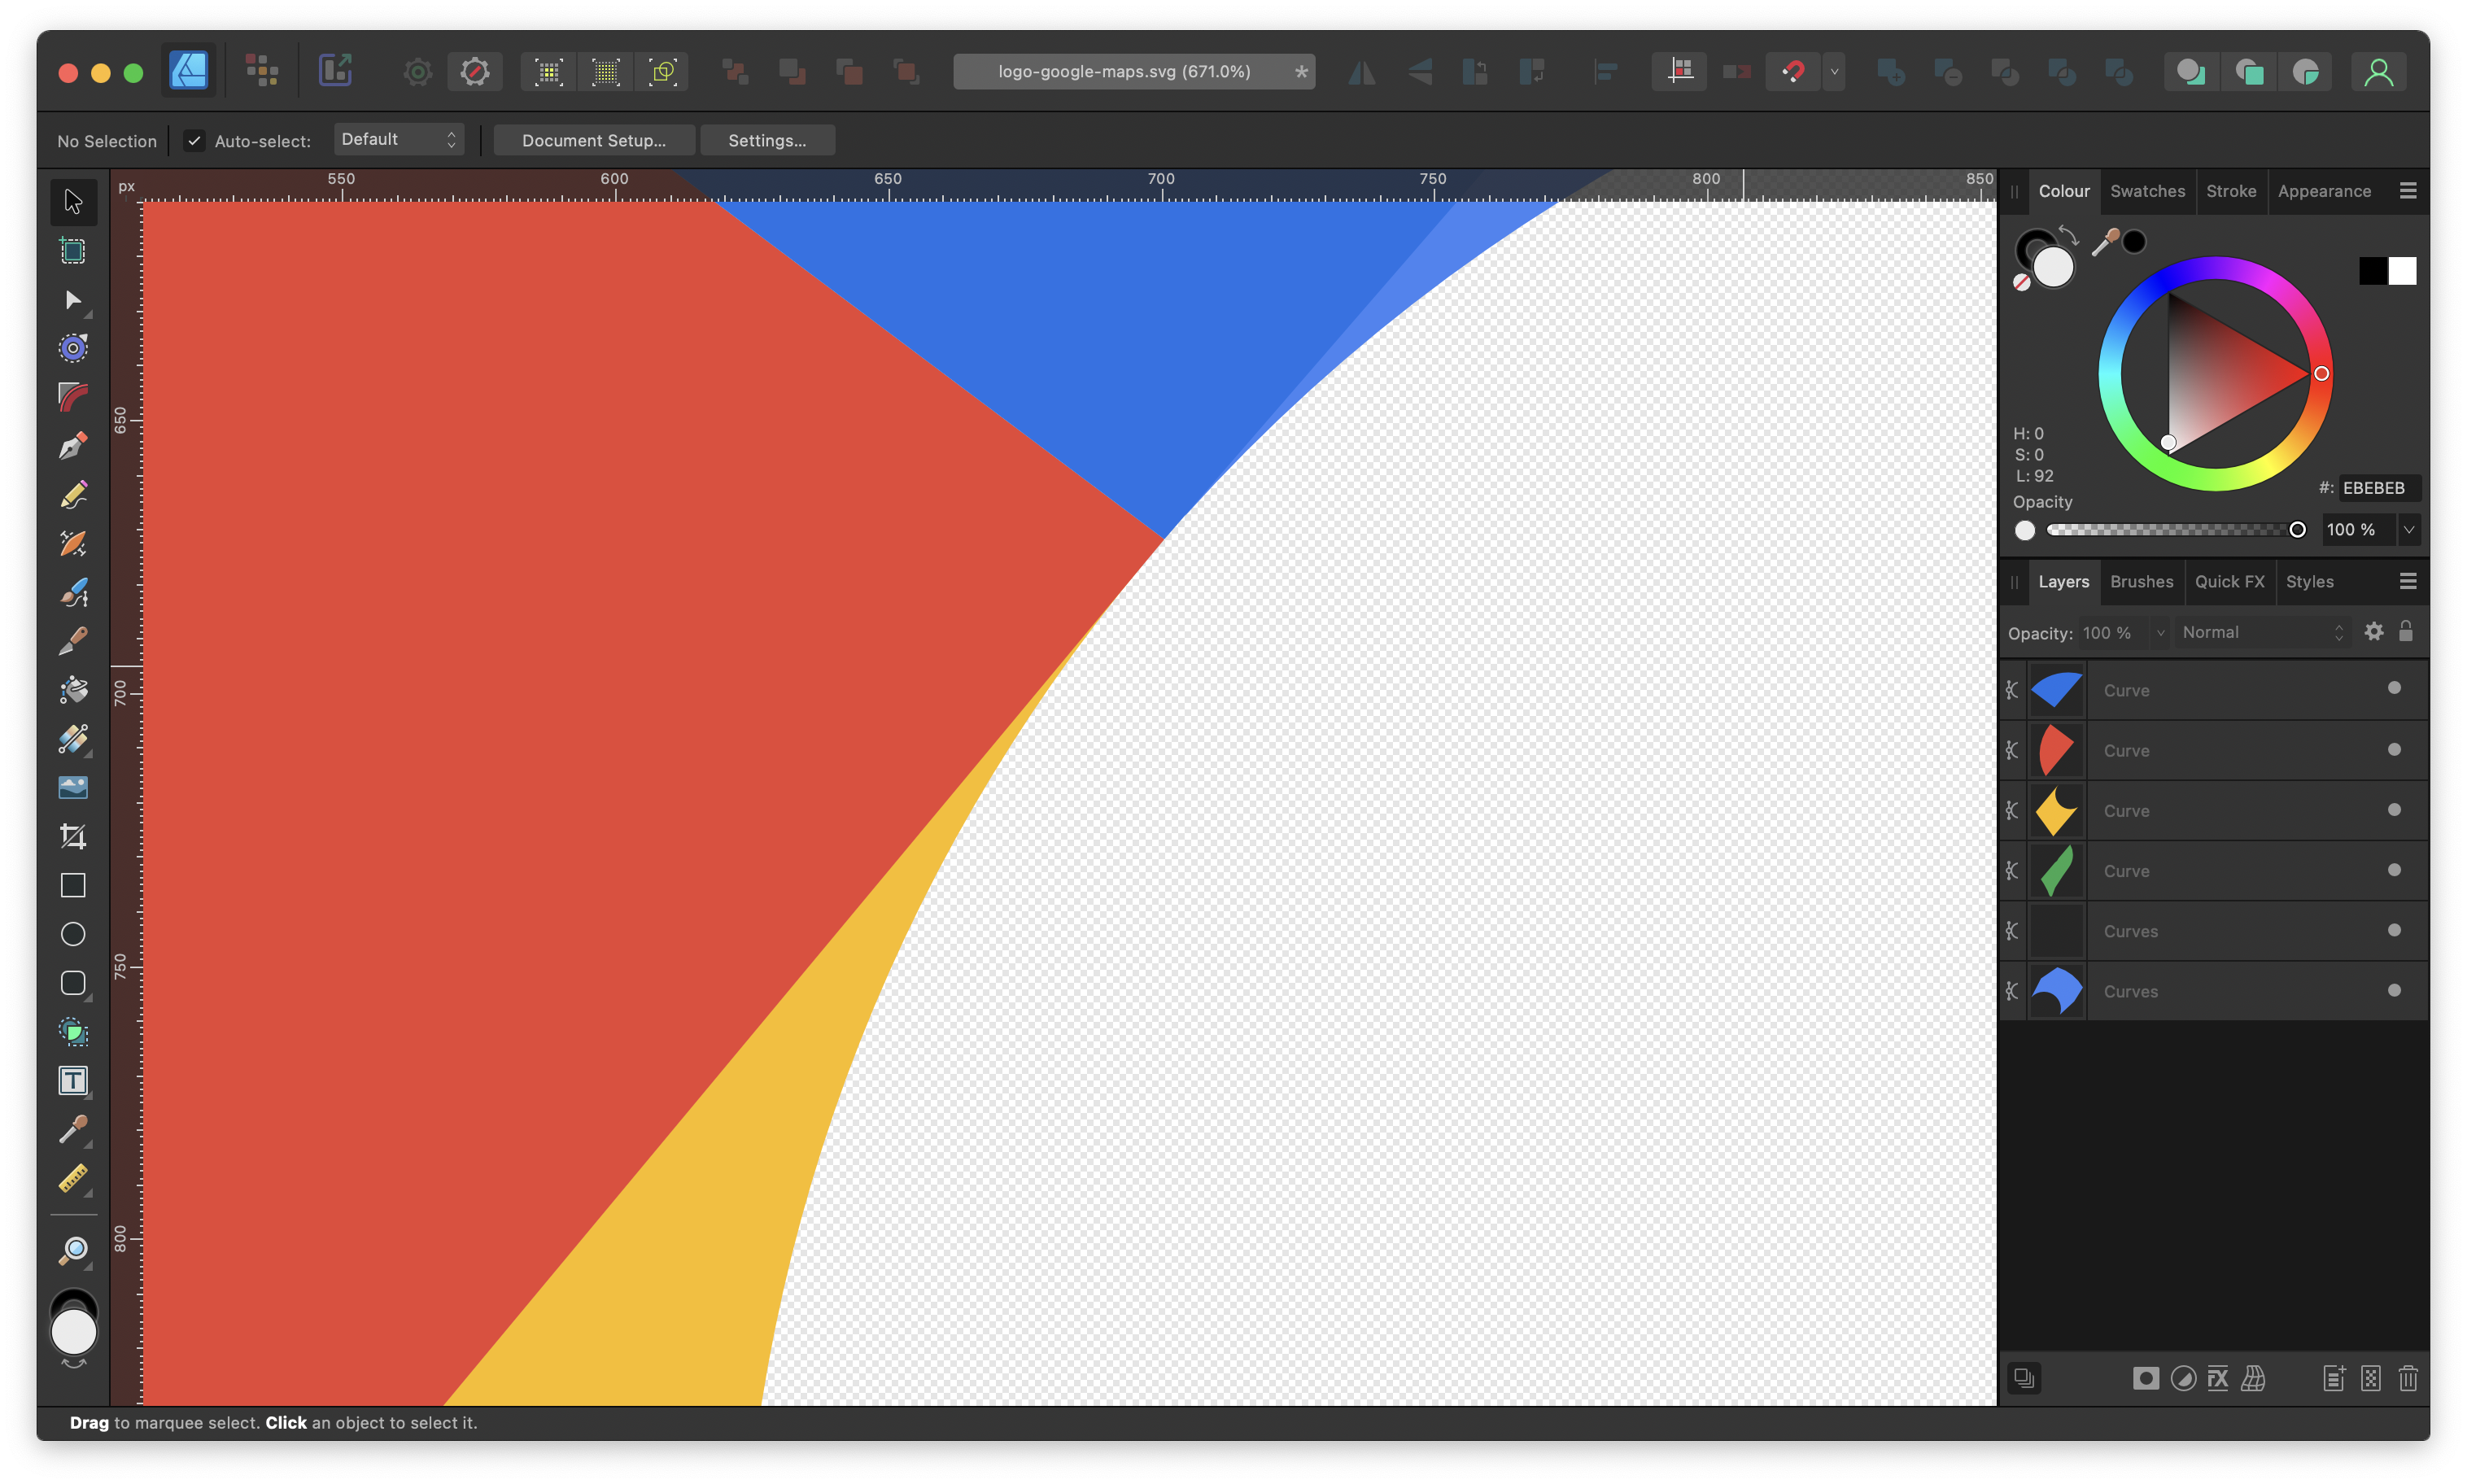Select the Measure (ruler) tool
This screenshot has width=2467, height=1484.
click(73, 1179)
